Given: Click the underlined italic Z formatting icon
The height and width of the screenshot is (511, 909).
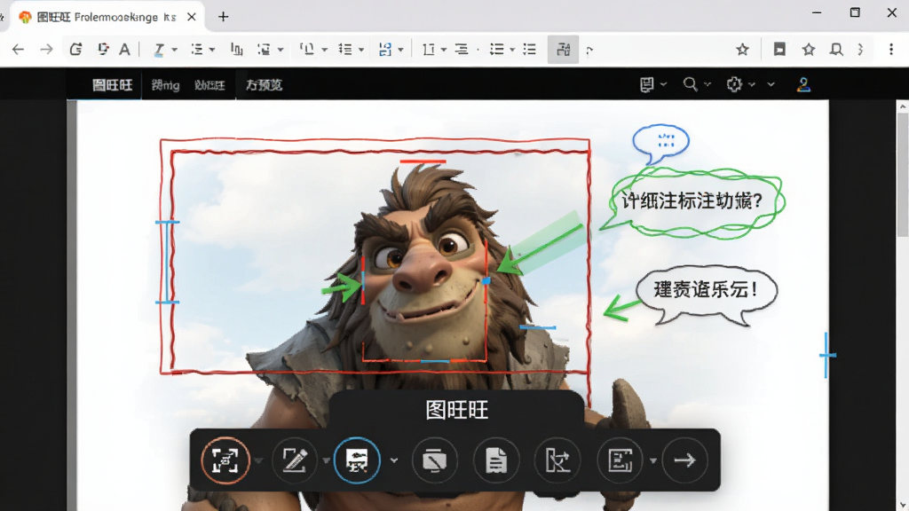Looking at the screenshot, I should click(x=158, y=50).
